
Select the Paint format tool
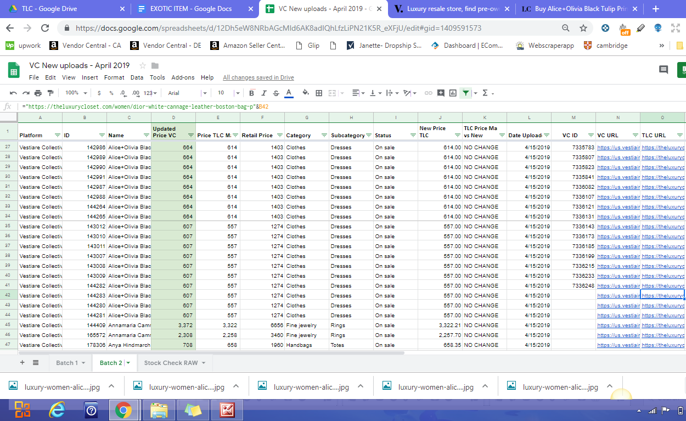coord(50,93)
